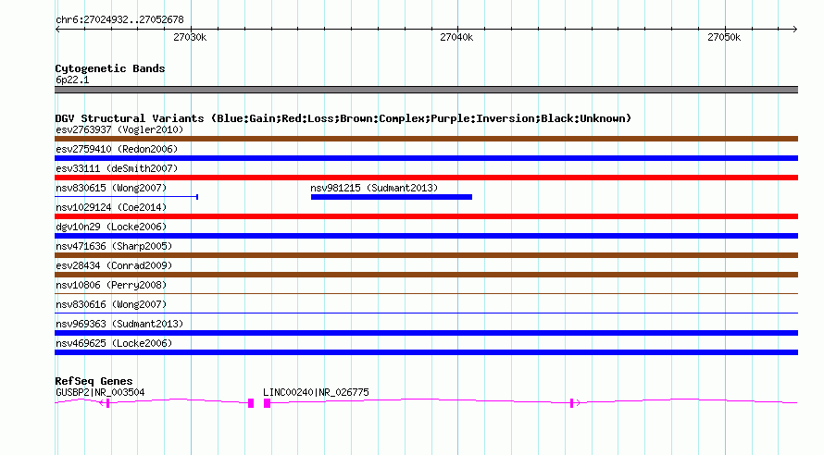
Task: Select the magenta exon block just before LINC00240 start
Action: pyautogui.click(x=251, y=403)
